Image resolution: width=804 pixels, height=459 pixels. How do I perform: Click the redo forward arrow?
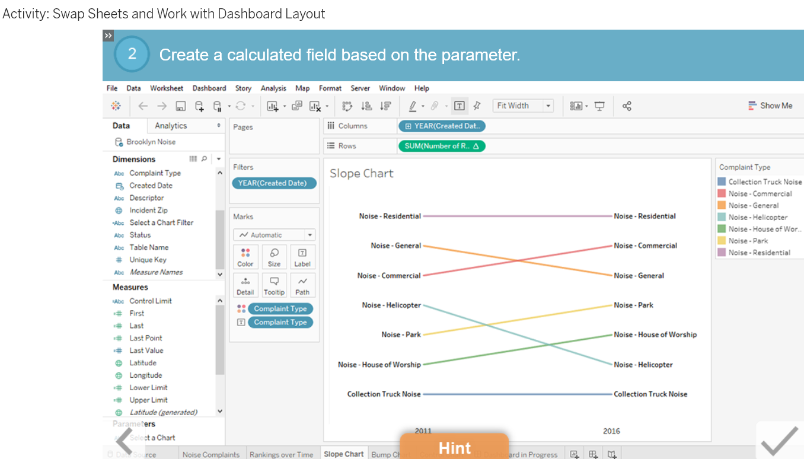pos(162,106)
